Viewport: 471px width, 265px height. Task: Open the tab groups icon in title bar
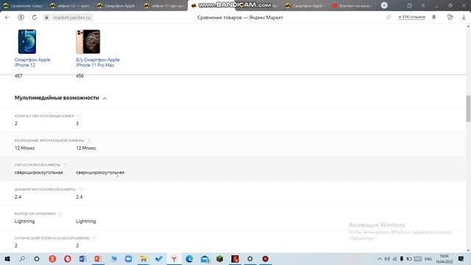(x=409, y=6)
